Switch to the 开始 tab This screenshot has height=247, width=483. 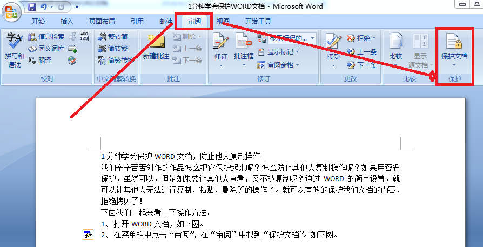point(38,21)
